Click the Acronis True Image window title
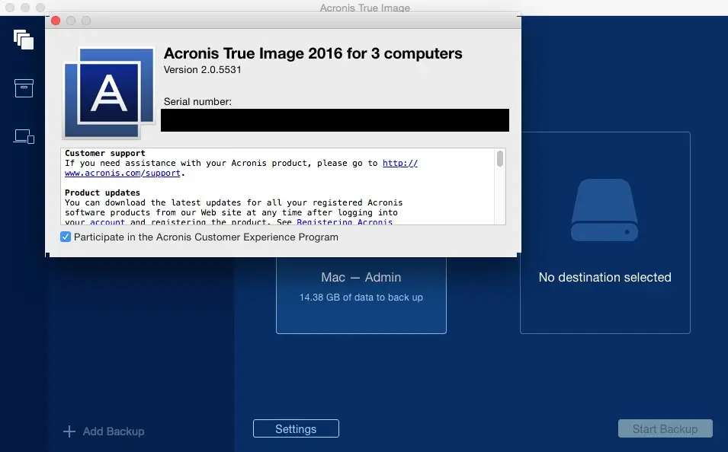728x452 pixels. 365,8
